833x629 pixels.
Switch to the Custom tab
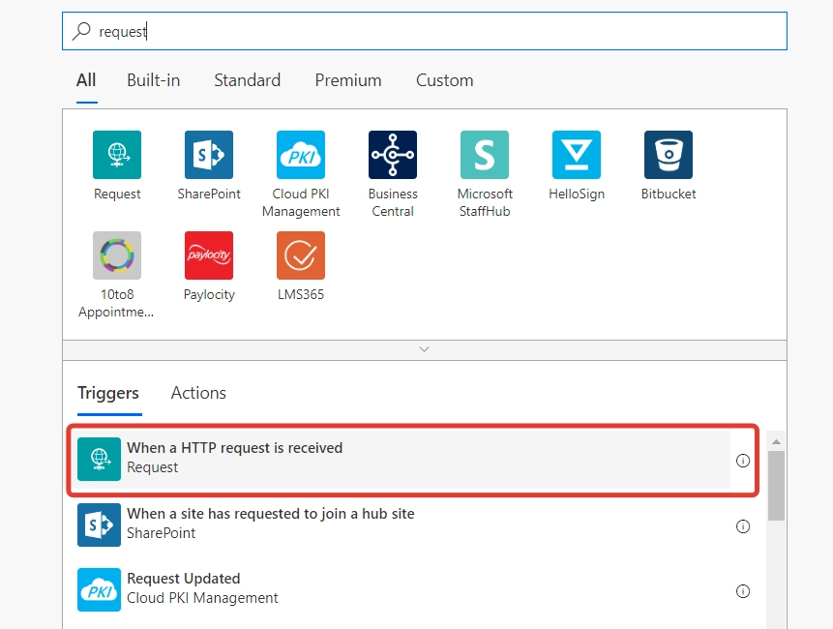(x=445, y=80)
